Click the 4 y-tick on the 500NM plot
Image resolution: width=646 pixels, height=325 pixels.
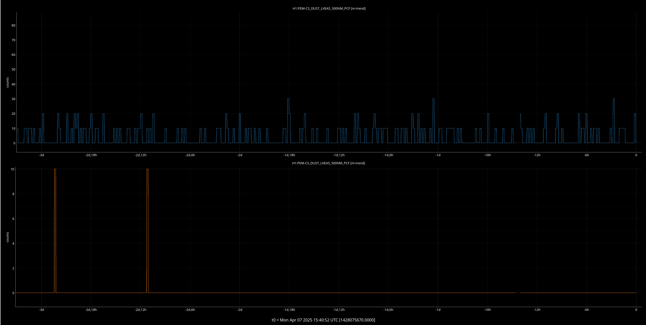[13, 243]
